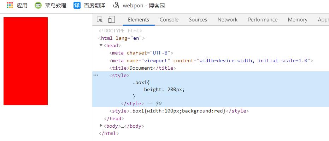
Task: Select the meta viewport node
Action: point(211,60)
